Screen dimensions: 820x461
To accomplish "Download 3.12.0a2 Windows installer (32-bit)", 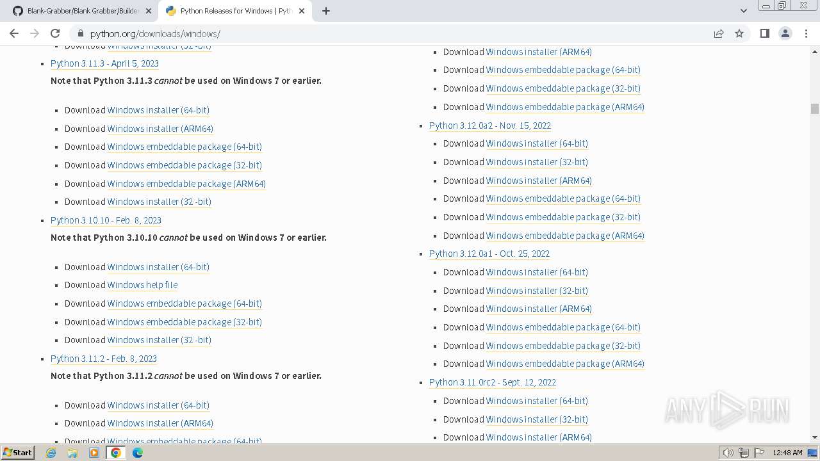I will (537, 162).
